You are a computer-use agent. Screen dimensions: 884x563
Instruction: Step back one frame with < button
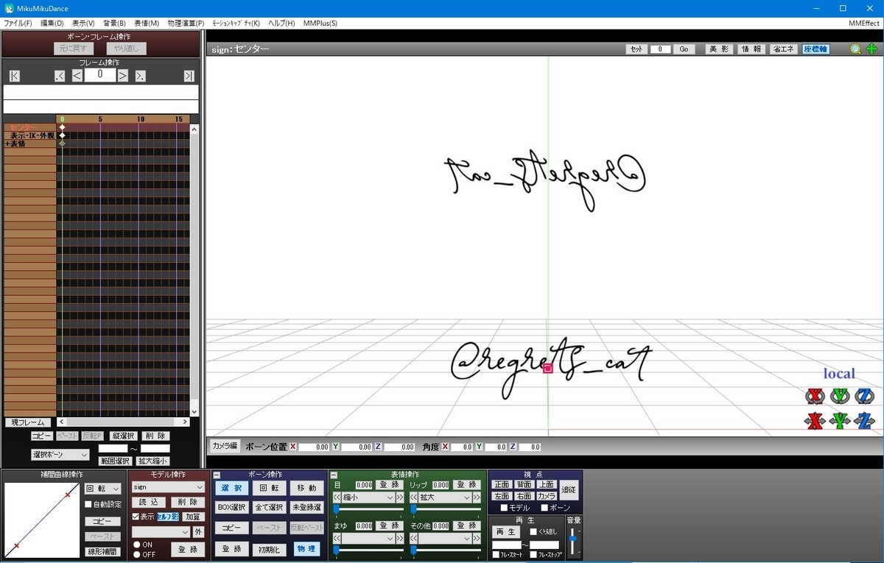[x=77, y=75]
